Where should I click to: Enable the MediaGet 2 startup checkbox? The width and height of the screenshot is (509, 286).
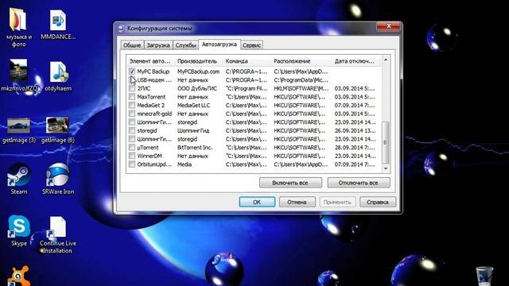[132, 105]
